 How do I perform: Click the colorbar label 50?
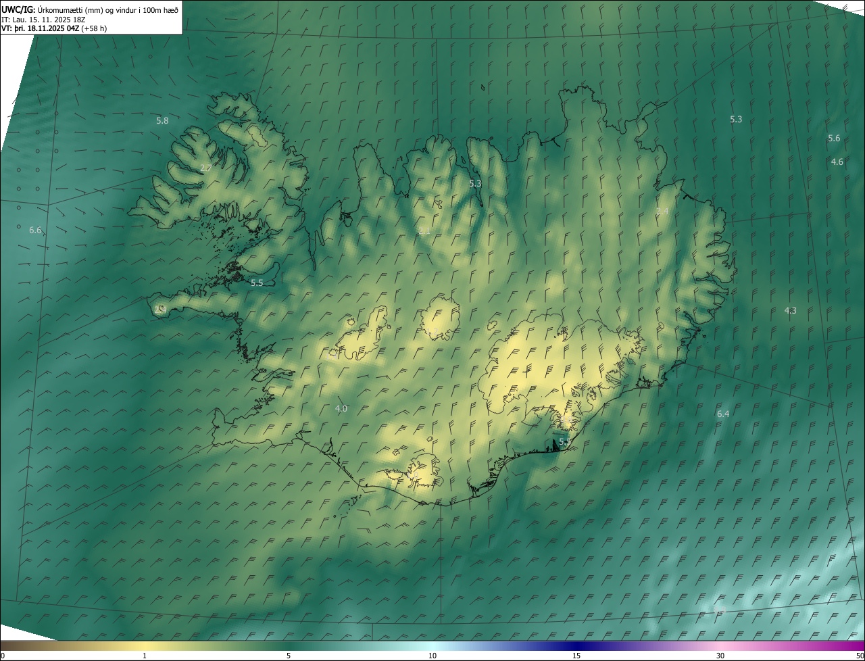pyautogui.click(x=860, y=656)
